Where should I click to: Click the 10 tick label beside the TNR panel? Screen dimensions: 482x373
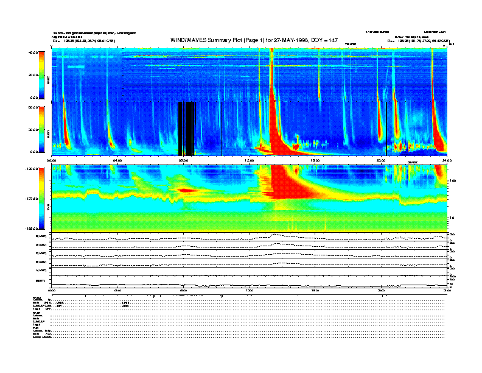click(452, 218)
